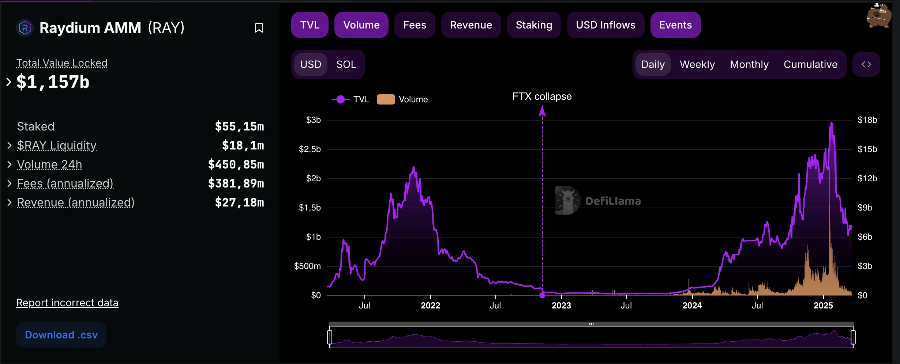This screenshot has width=900, height=364.
Task: Click the Download .csv button
Action: [x=61, y=335]
